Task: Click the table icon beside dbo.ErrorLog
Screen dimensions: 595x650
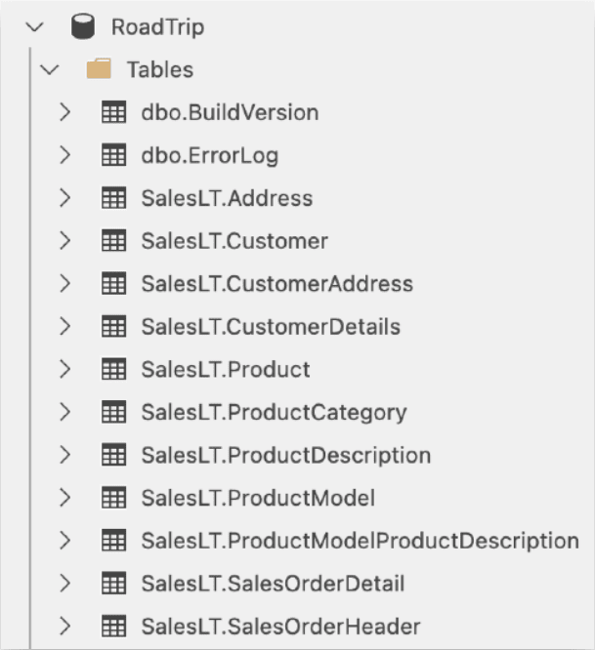Action: 113,155
